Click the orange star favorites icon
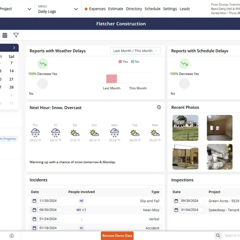Image resolution: width=240 pixels, height=240 pixels. click(86, 9)
